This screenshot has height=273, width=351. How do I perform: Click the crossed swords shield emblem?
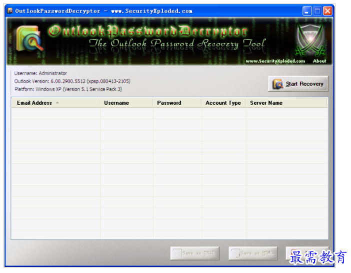click(x=310, y=40)
